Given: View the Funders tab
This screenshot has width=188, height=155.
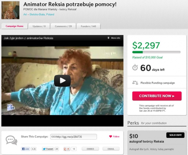Looking at the screenshot, I should point(88,26).
